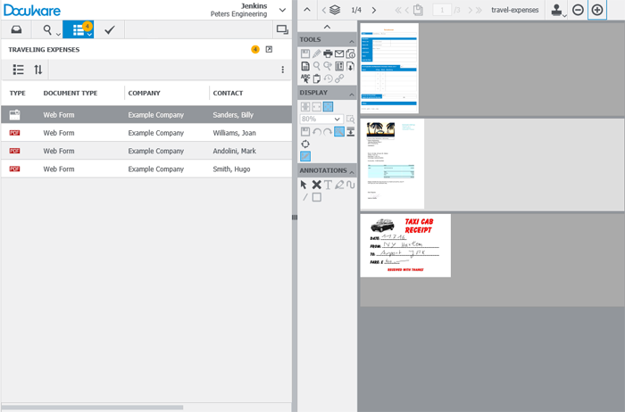Viewport: 625px width, 412px height.
Task: Open the taxi cab receipt thumbnail
Action: [405, 245]
